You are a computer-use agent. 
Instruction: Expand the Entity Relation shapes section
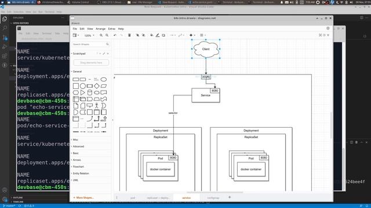click(80, 173)
